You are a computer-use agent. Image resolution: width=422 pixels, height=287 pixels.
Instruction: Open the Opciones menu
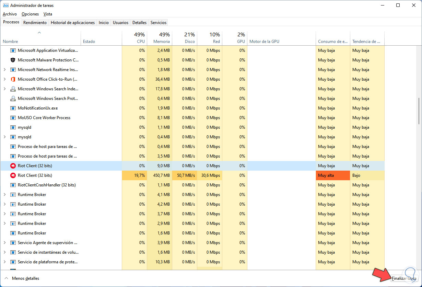(30, 14)
